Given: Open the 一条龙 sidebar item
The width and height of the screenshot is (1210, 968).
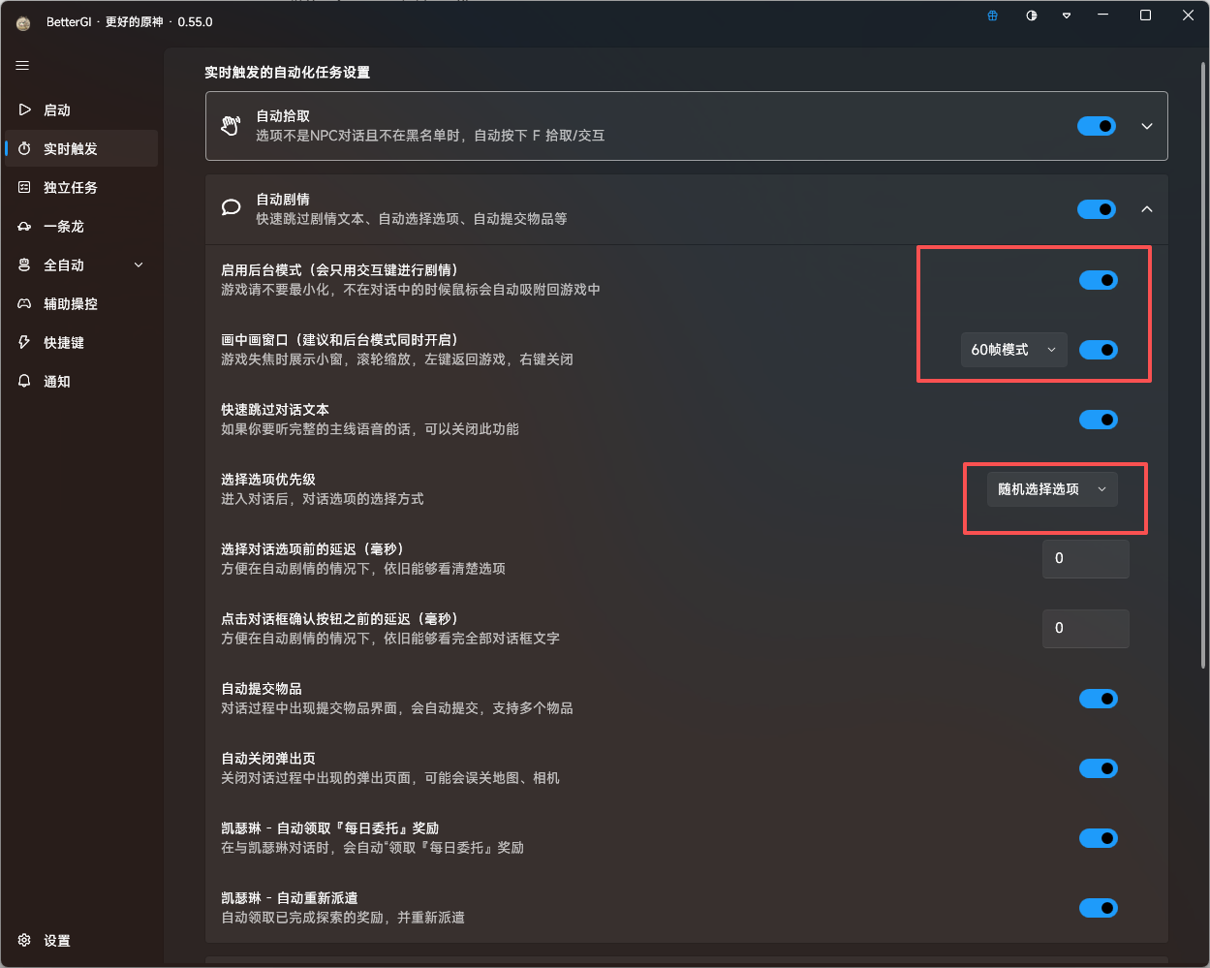Looking at the screenshot, I should click(64, 226).
